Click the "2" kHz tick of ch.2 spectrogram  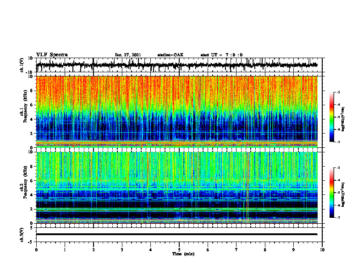click(32, 209)
